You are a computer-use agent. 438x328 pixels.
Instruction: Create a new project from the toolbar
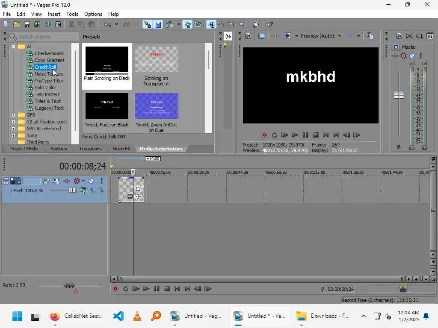(6, 24)
